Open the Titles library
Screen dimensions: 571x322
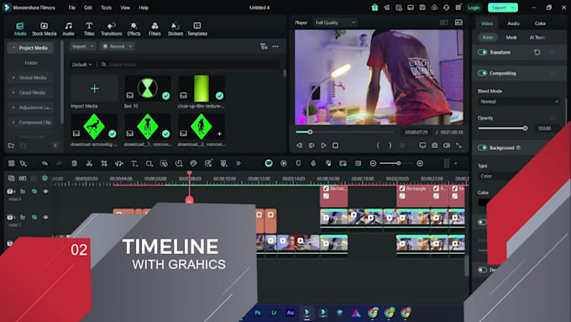pyautogui.click(x=89, y=29)
